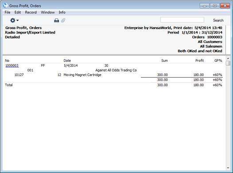This screenshot has height=173, width=233.
Task: Click the vertical scrollbar thumb
Action: point(228,63)
